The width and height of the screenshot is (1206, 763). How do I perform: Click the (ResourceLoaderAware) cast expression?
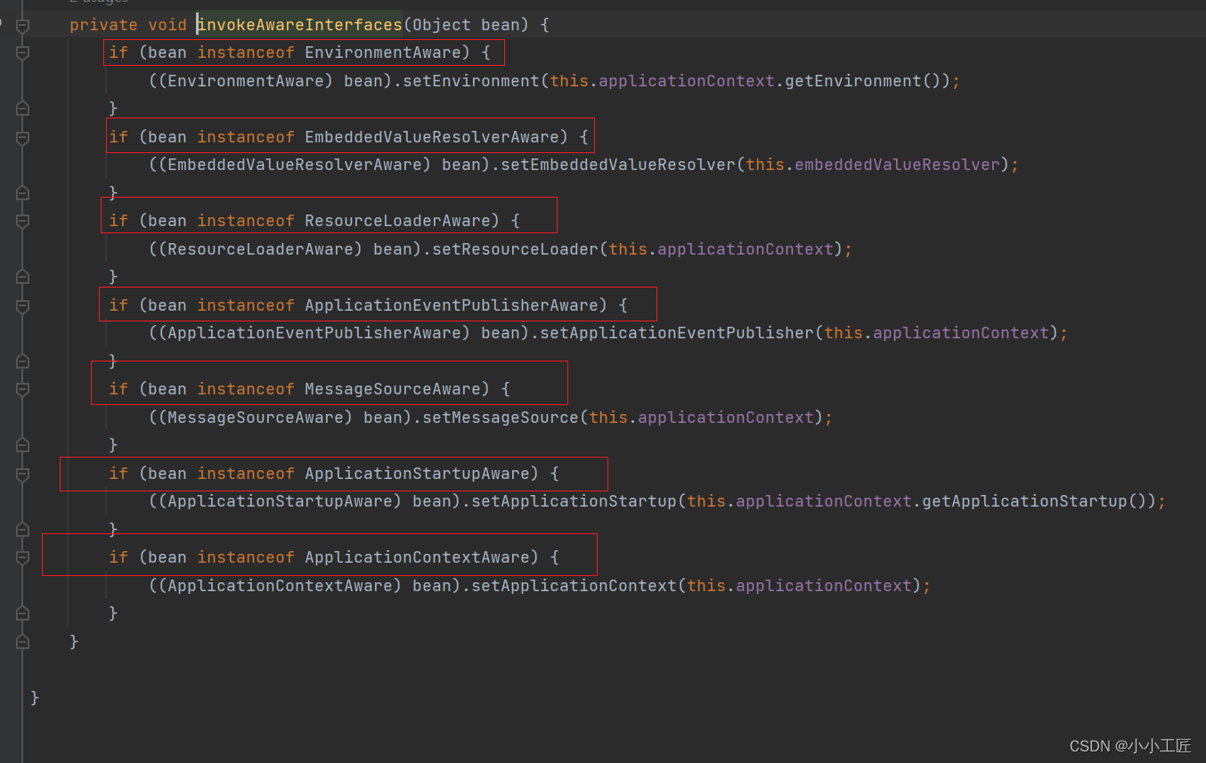click(261, 249)
